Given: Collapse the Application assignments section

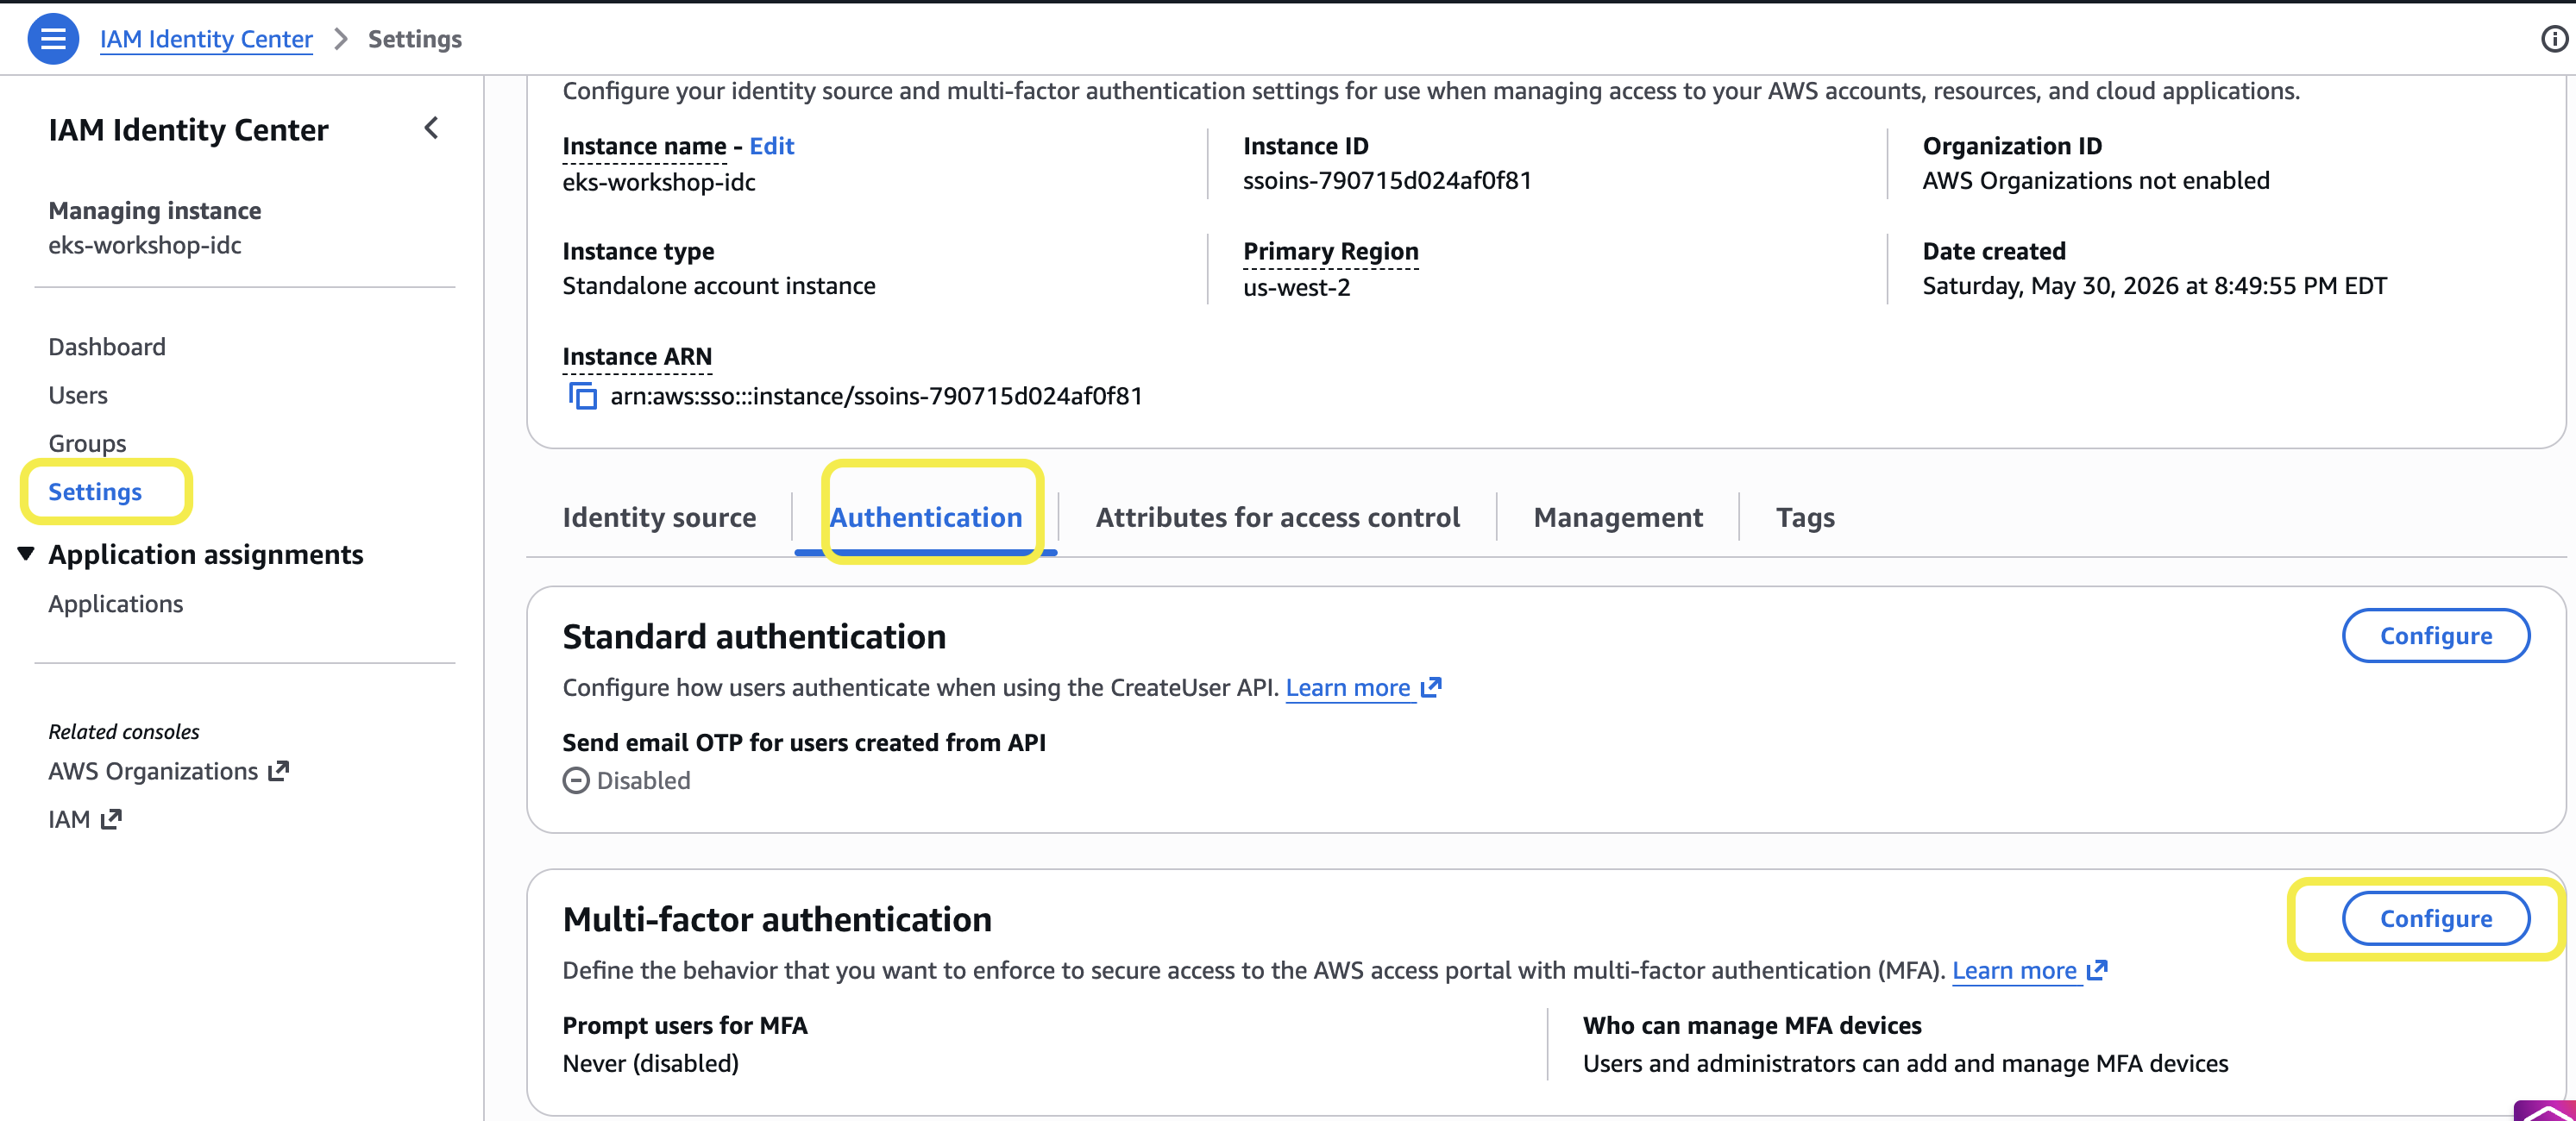Looking at the screenshot, I should pyautogui.click(x=27, y=554).
